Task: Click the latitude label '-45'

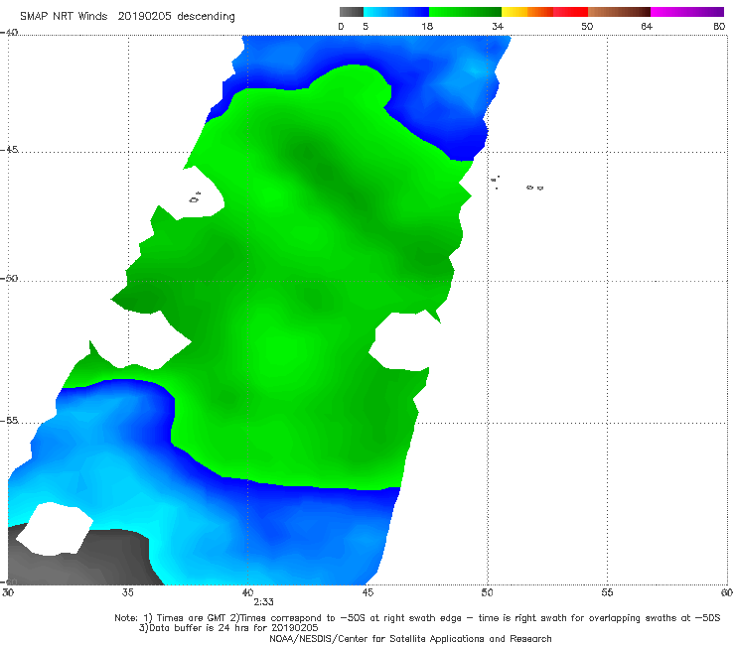Action: [x=9, y=150]
